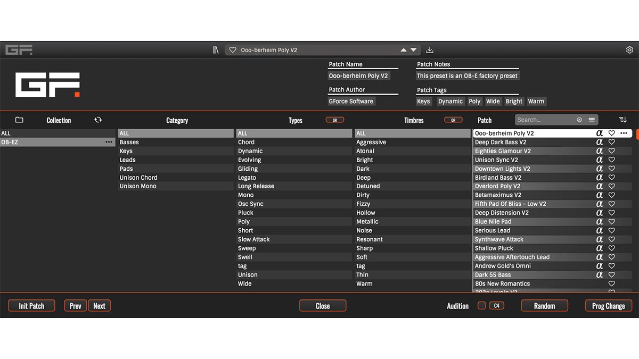Click heart on Deep Distension V2
639x359 pixels.
[612, 213]
